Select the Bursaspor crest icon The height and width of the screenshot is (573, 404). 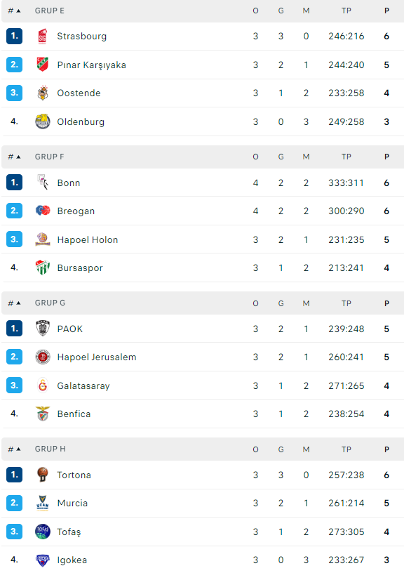pyautogui.click(x=43, y=268)
